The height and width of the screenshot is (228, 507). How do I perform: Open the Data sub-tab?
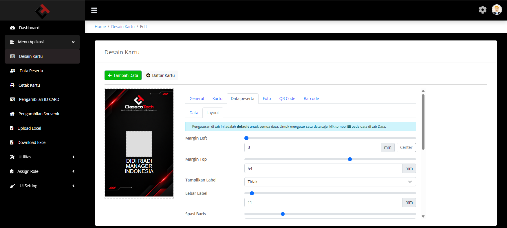(194, 113)
